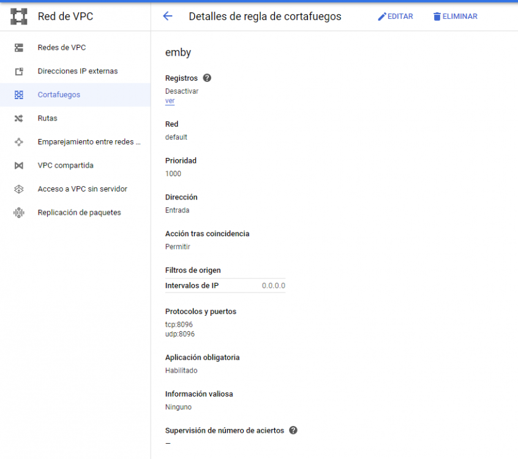The width and height of the screenshot is (518, 459).
Task: Click ELIMINAR to delete the emby rule
Action: pos(459,17)
